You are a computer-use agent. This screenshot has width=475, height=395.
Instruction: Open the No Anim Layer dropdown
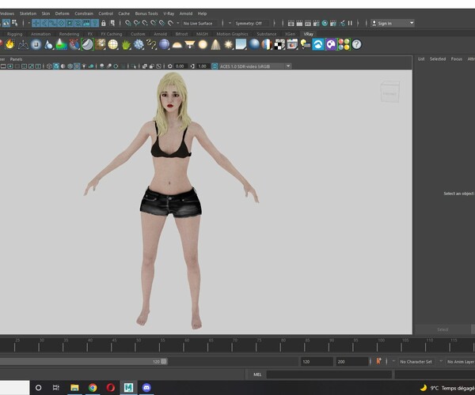[461, 362]
